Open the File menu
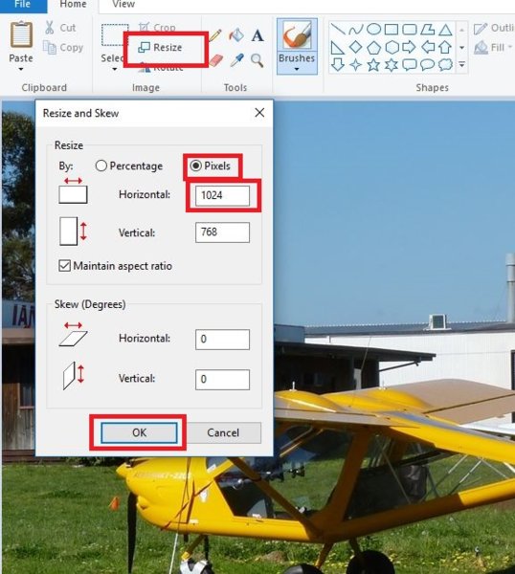The height and width of the screenshot is (574, 515). pyautogui.click(x=23, y=5)
